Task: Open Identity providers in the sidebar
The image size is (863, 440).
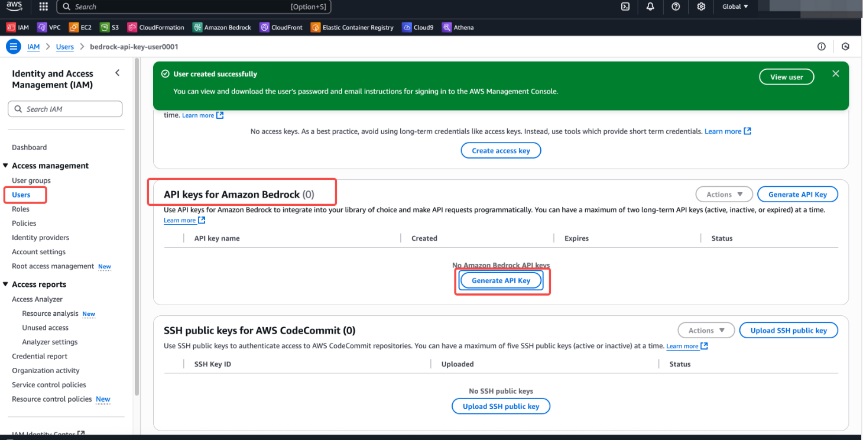Action: coord(40,237)
